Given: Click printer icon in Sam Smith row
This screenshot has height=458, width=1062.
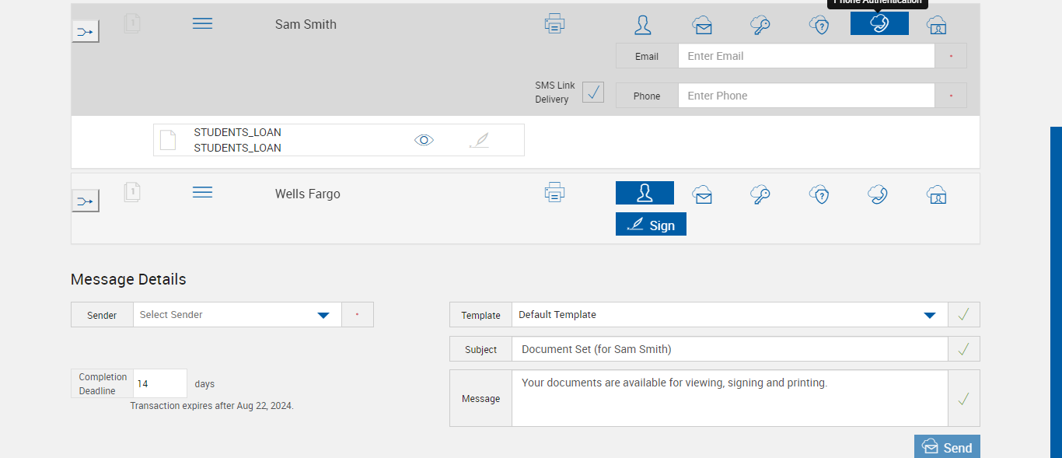Looking at the screenshot, I should (x=554, y=24).
